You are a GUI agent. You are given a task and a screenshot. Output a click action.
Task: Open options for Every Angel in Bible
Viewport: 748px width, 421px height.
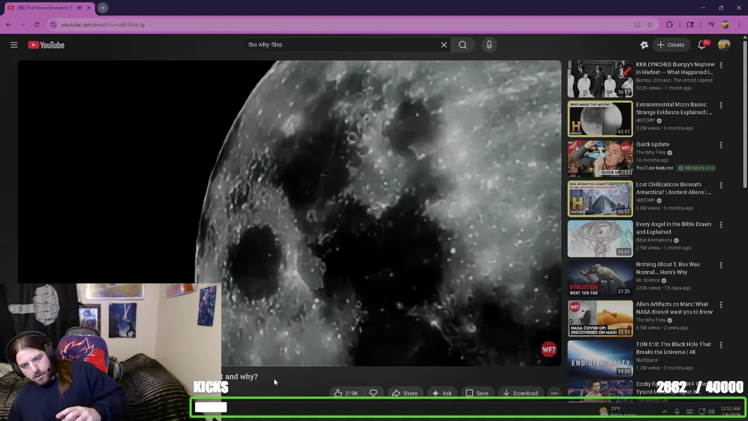[721, 225]
